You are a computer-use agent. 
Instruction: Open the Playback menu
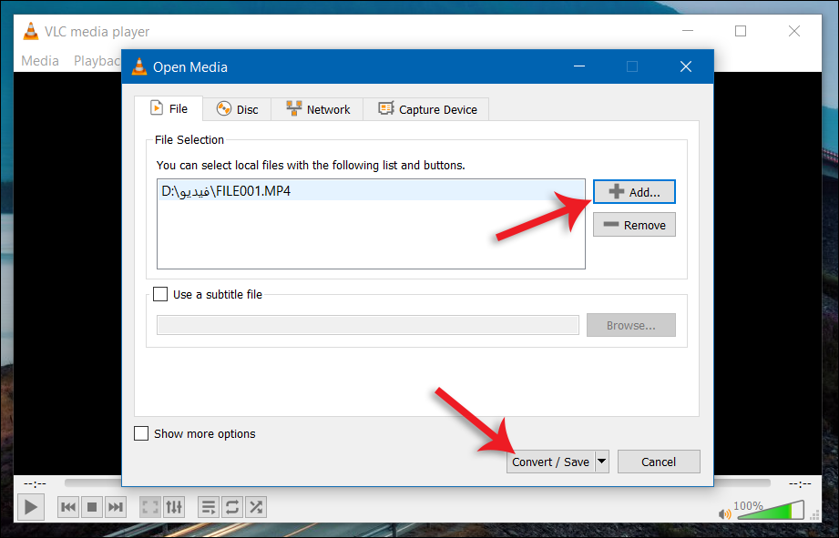(97, 61)
